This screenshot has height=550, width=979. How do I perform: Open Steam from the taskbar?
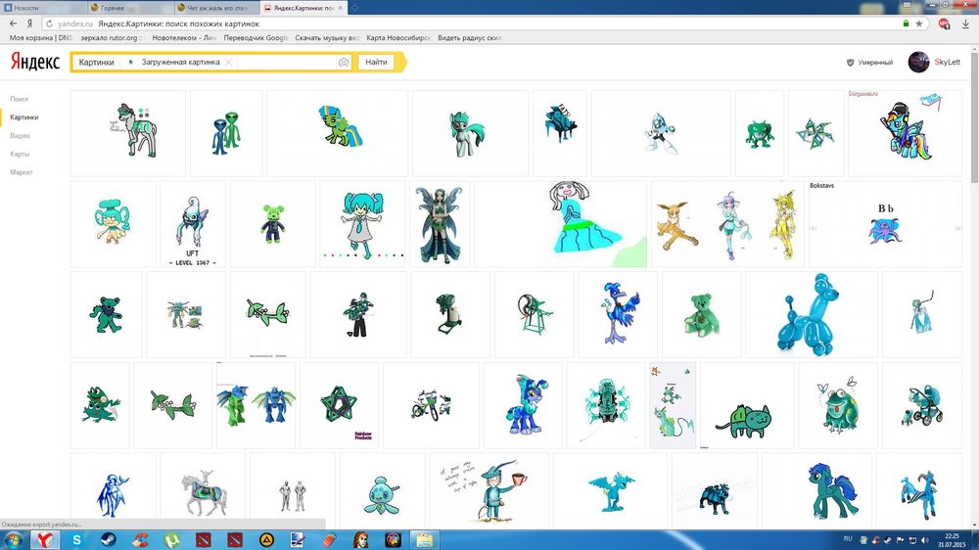point(108,540)
